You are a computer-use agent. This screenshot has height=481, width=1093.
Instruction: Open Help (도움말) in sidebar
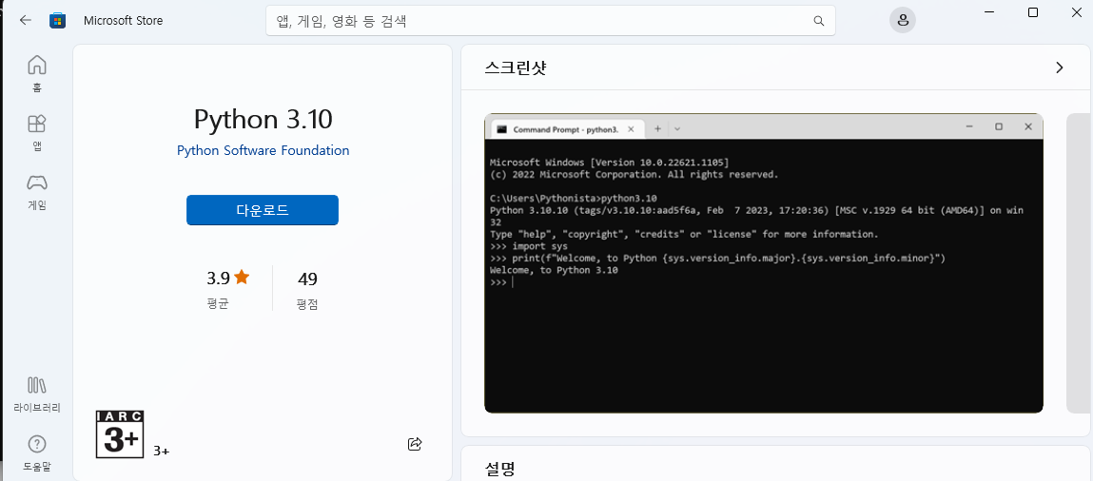pos(36,453)
